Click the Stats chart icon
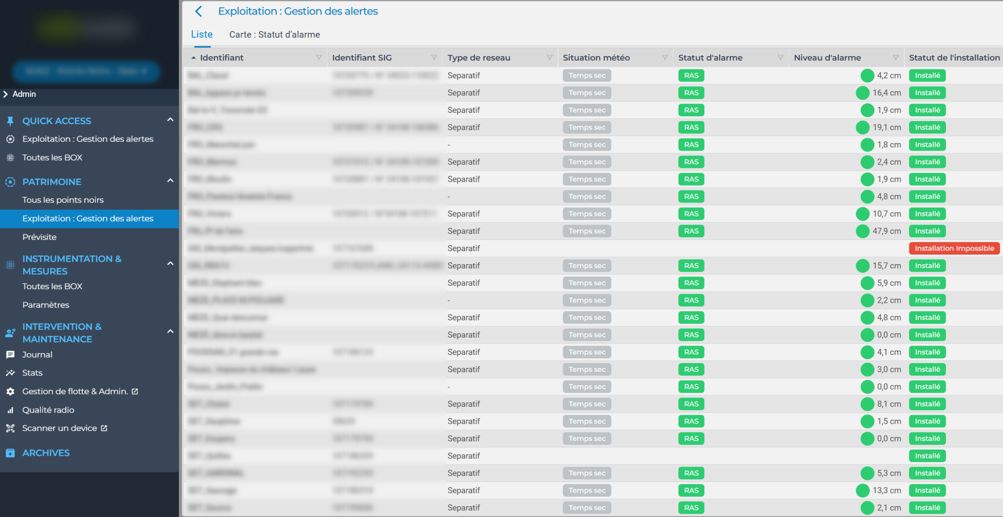The image size is (1003, 517). (x=10, y=373)
